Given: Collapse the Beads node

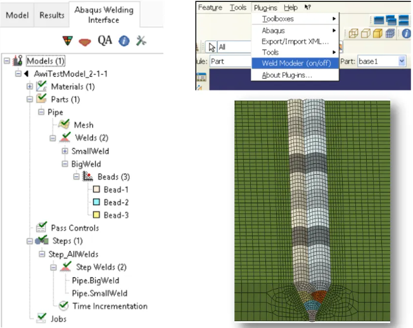Looking at the screenshot, I should point(76,177).
